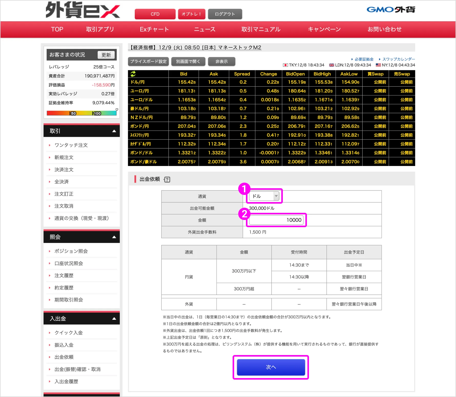Collapse the 照会 sidebar section
This screenshot has height=397, width=456.
point(114,237)
